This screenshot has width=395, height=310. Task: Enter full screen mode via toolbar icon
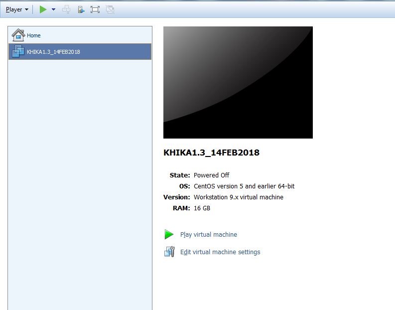[x=95, y=9]
